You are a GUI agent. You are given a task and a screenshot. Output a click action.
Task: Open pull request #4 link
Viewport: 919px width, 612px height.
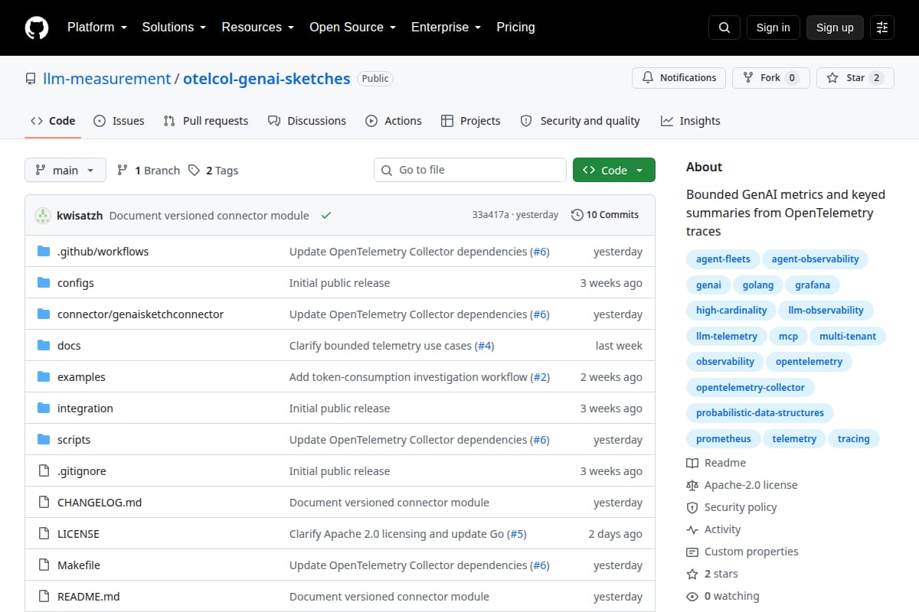(485, 346)
